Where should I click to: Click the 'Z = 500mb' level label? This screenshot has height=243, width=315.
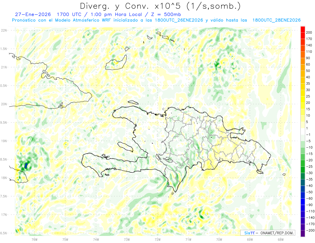(x=166, y=14)
